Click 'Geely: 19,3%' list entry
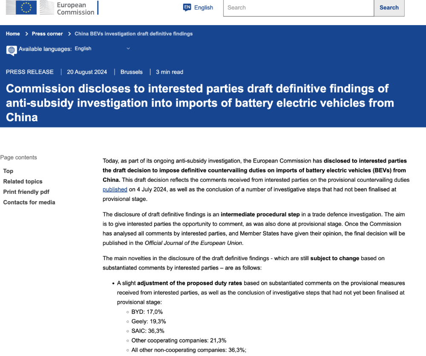Viewport: 426px width, 356px height. click(x=149, y=322)
